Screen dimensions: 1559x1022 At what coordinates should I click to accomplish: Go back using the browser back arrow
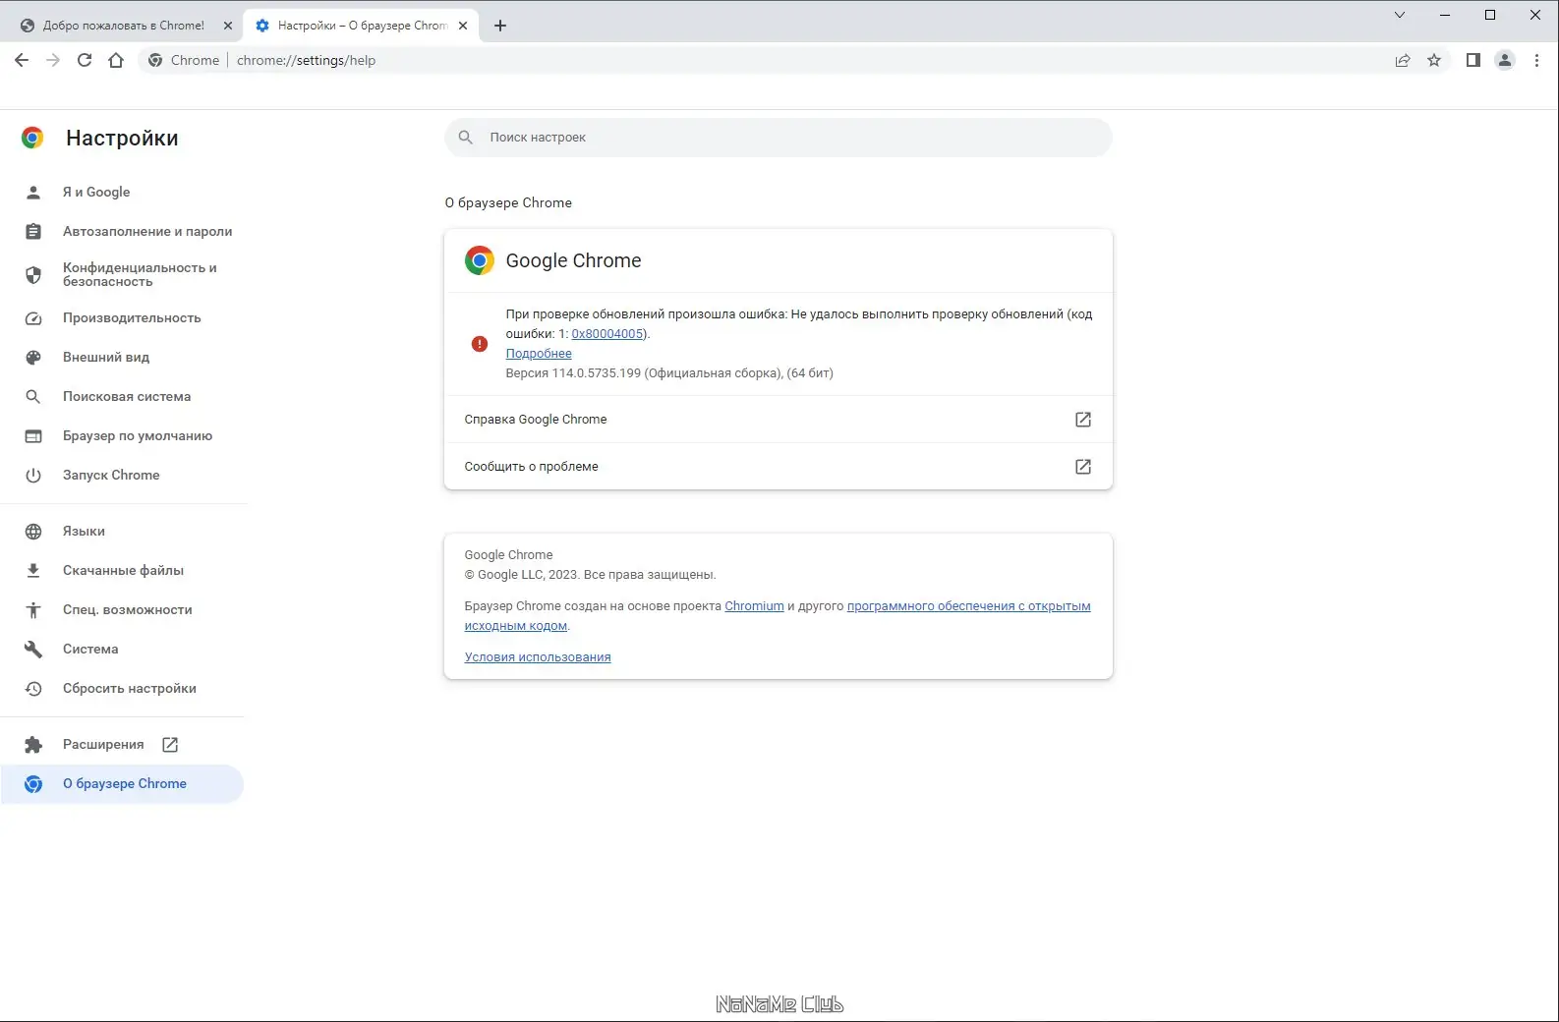[22, 60]
